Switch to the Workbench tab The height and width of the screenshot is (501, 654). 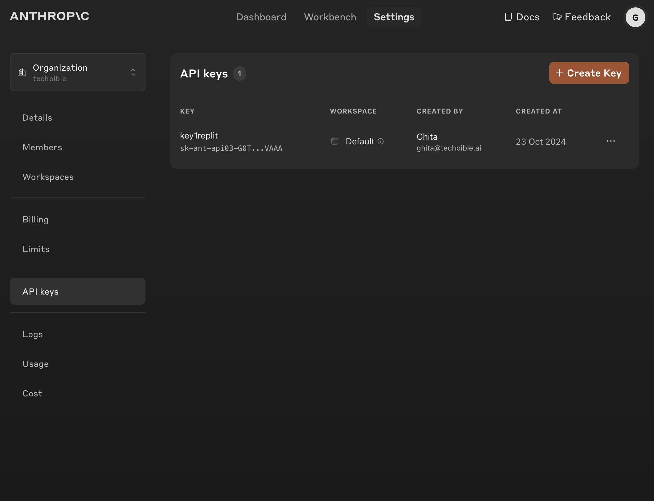[x=330, y=17]
